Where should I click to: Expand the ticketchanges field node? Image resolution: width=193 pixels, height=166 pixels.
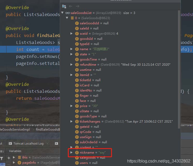tap(72, 122)
